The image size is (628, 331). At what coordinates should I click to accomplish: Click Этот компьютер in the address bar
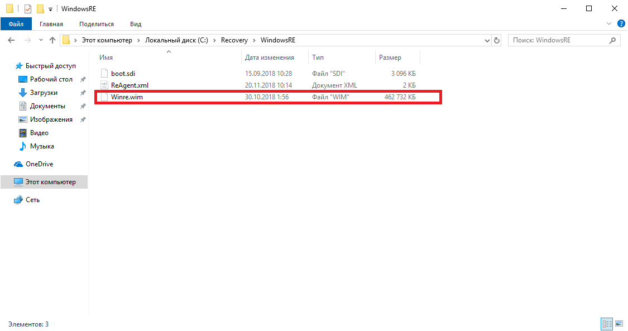(x=107, y=40)
